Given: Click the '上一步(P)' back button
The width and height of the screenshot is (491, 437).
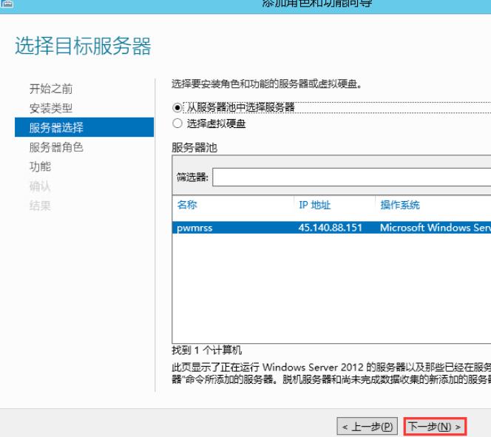Looking at the screenshot, I should tap(367, 427).
